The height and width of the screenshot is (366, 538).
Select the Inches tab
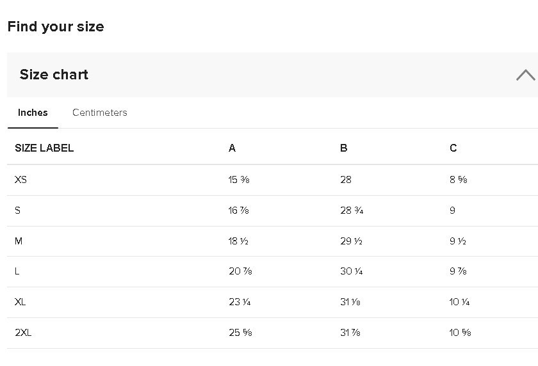[x=33, y=113]
